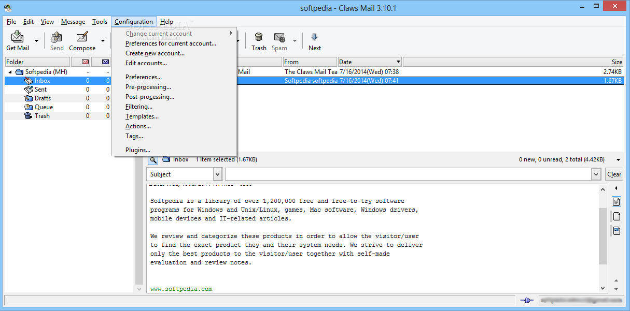630x311 pixels.
Task: Collapse the Softpedia (MH) tree node
Action: pyautogui.click(x=10, y=72)
